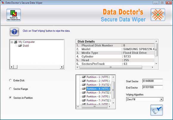Select Partition - 1 ( NTFS )
Viewport: 173px width, 120px height.
(x=98, y=77)
